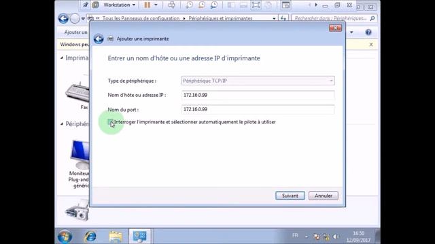Close the Ajouter une imprimante dialog
Screen dimensions: 435x244
click(x=335, y=28)
